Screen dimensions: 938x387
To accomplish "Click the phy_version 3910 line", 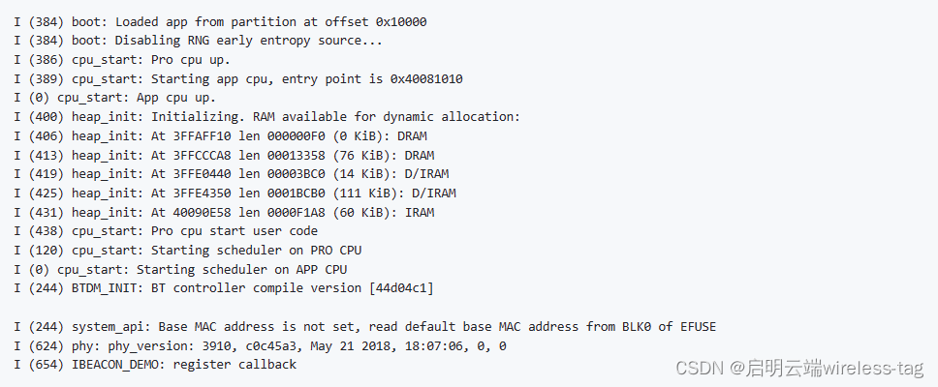I will click(260, 345).
